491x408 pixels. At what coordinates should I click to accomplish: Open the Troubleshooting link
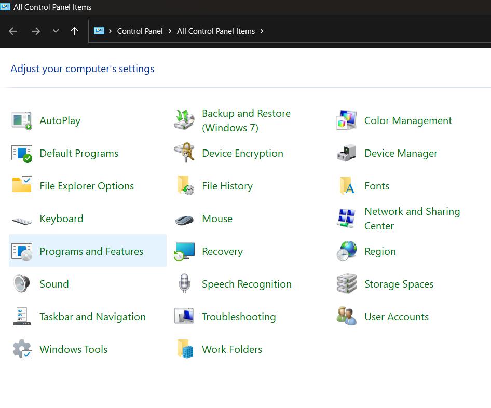pos(239,317)
